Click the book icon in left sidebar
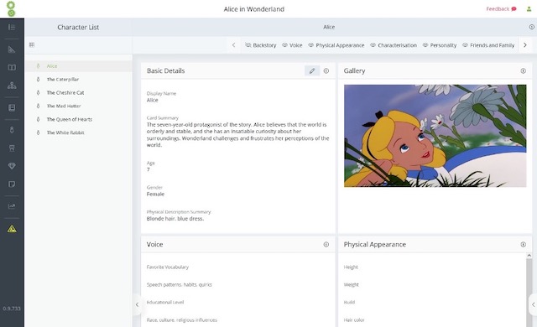537x327 pixels. point(12,67)
